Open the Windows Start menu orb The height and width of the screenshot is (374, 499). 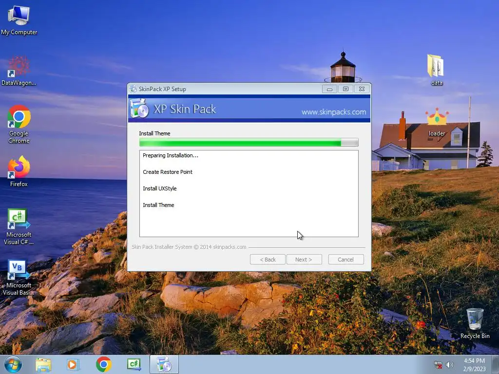13,364
